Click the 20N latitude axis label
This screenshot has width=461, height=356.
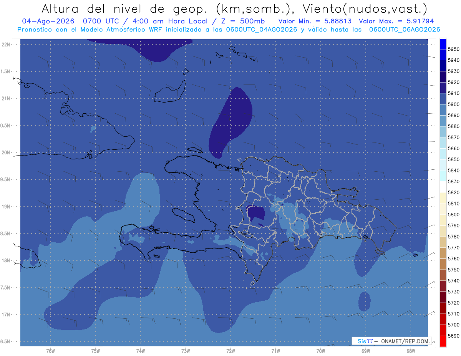[x=6, y=152]
